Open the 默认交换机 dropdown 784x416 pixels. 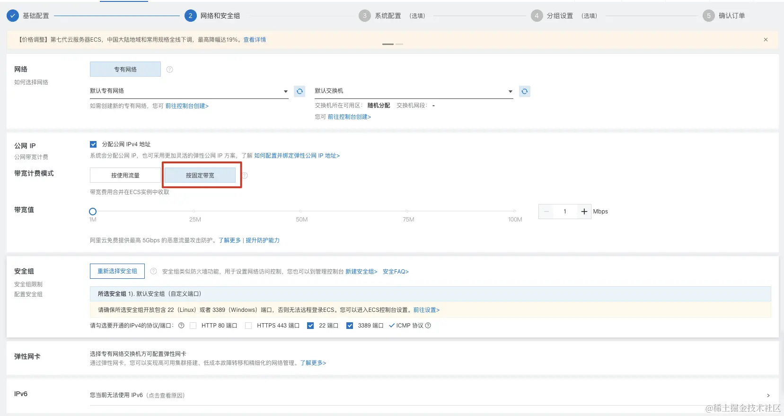click(x=414, y=91)
